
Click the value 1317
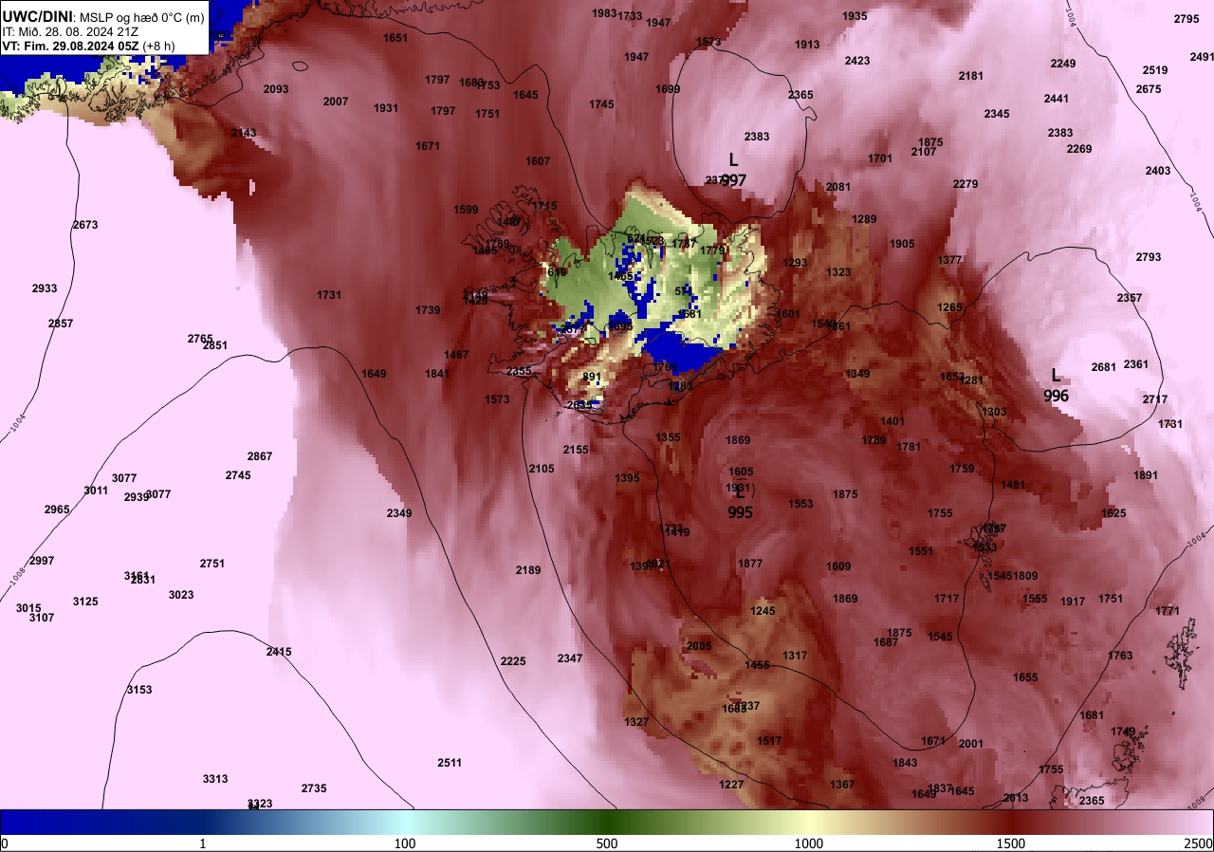coord(795,656)
